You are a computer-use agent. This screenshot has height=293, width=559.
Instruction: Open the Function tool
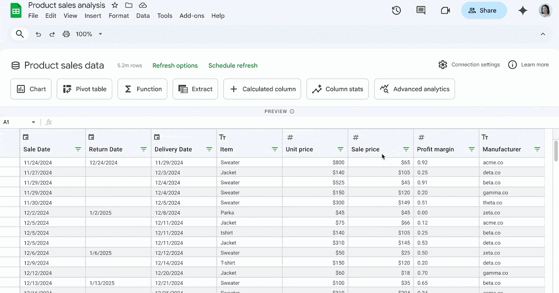click(x=142, y=89)
